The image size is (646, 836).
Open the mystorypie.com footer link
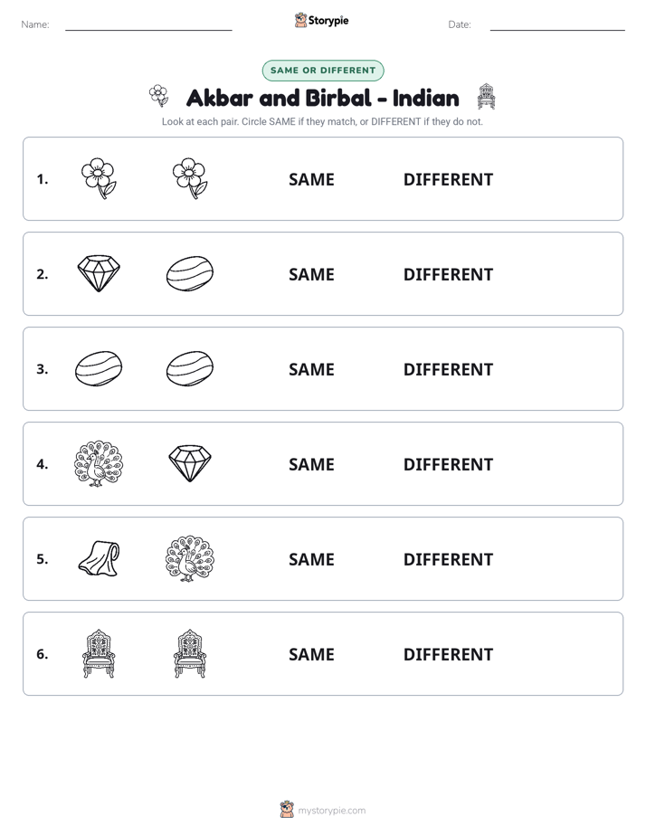tap(331, 811)
